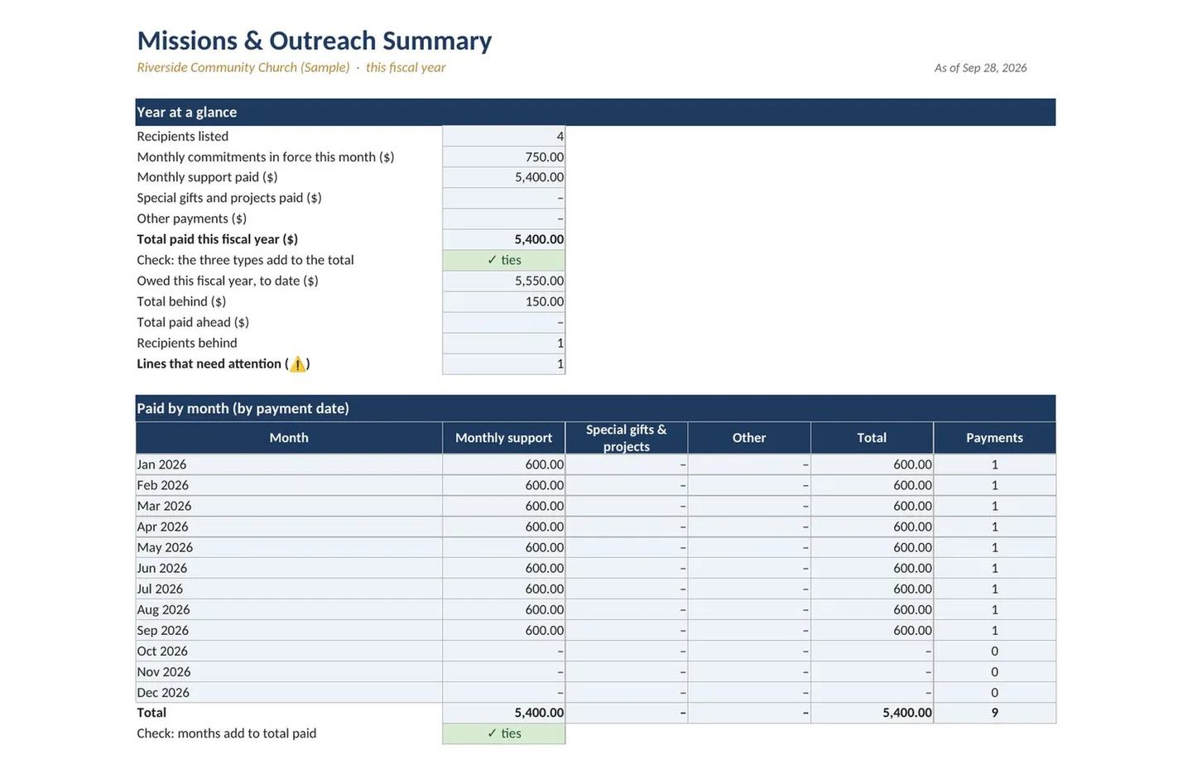Click the Missions & Outreach Summary title
The image size is (1192, 774).
click(315, 41)
